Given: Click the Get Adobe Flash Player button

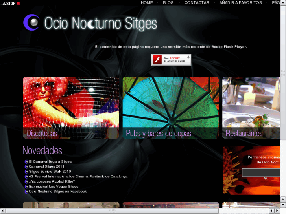Looking at the screenshot, I should (x=171, y=60).
